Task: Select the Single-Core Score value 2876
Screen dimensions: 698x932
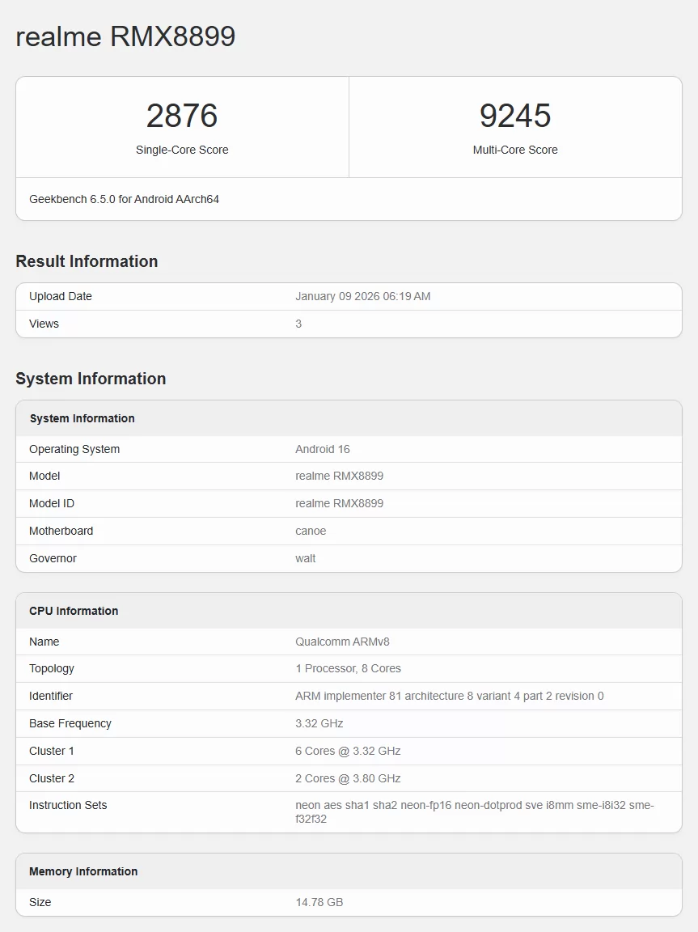Action: pos(182,116)
